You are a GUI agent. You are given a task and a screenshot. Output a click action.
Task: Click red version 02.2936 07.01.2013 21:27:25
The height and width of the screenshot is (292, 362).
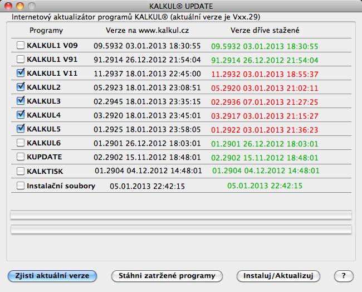265,102
